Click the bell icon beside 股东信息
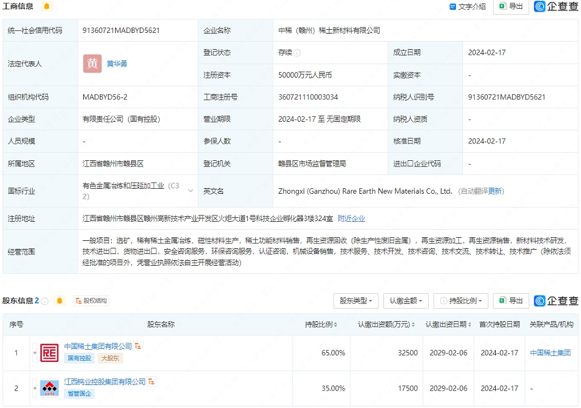This screenshot has width=581, height=408. click(60, 301)
